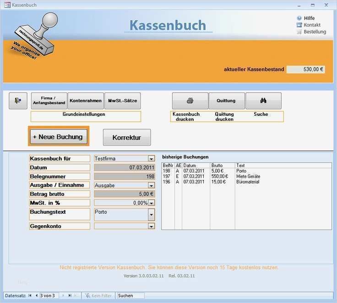The height and width of the screenshot is (303, 337).
Task: Click the Suchen search box in status bar
Action: pyautogui.click(x=130, y=296)
